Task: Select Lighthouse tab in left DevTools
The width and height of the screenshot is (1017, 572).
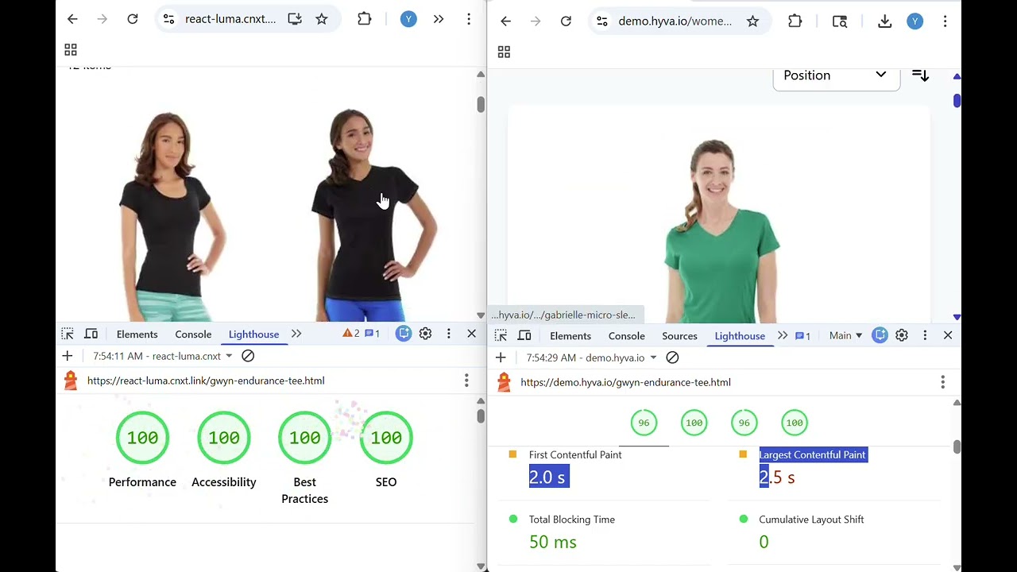Action: coord(253,334)
